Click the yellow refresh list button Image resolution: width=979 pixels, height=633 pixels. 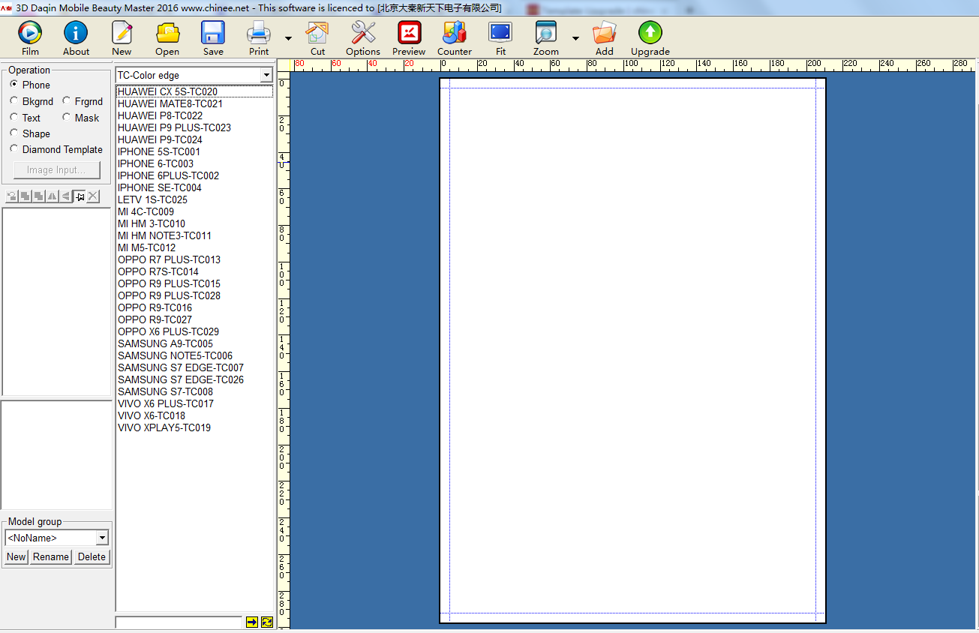267,622
